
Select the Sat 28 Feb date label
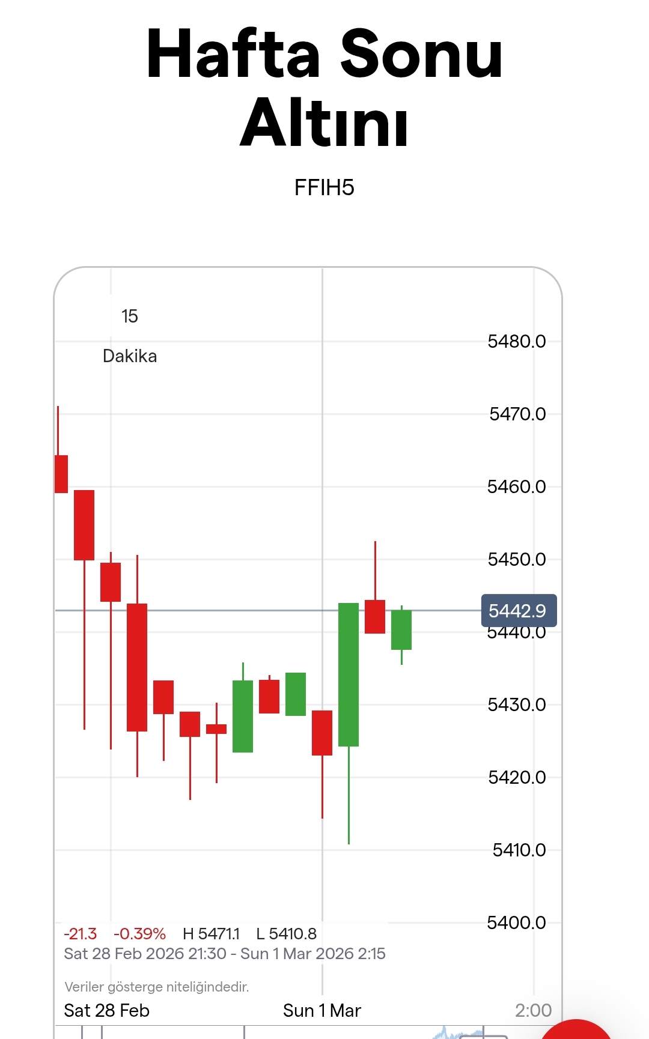pyautogui.click(x=106, y=1010)
